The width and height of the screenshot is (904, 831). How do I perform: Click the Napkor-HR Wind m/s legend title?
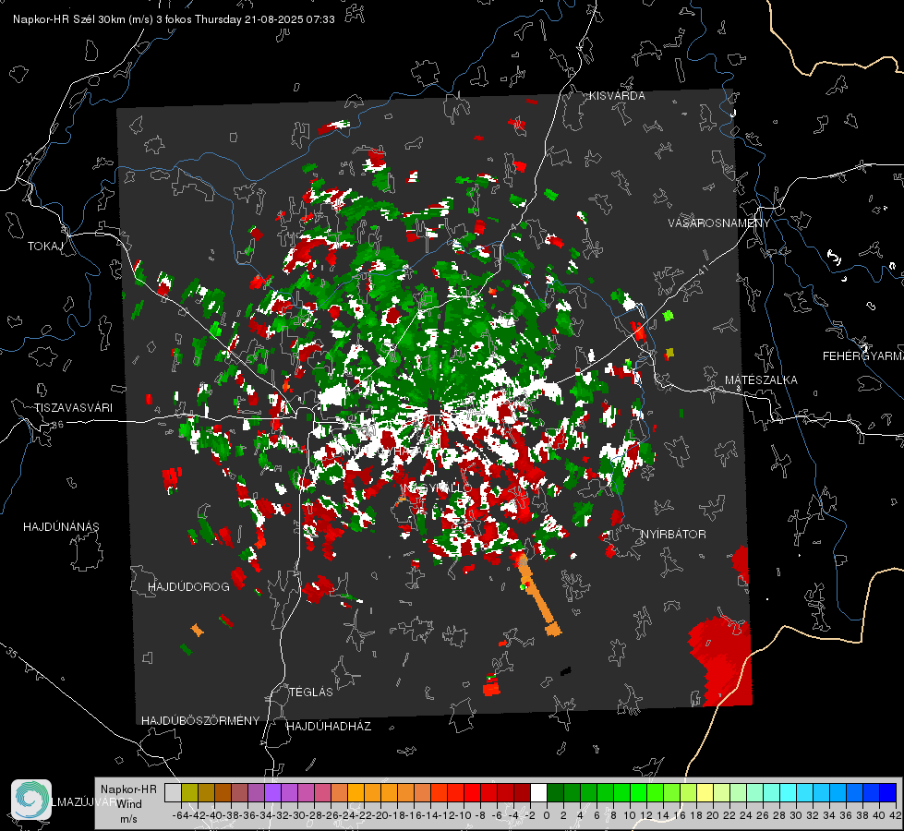coord(128,804)
